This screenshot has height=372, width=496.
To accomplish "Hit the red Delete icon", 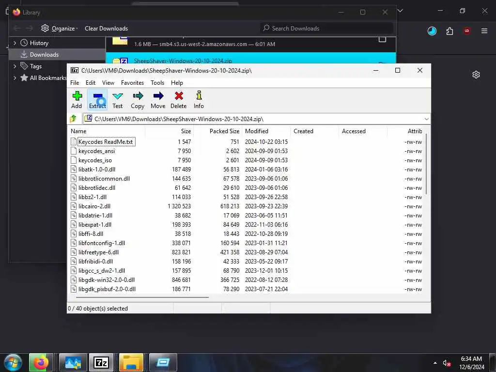I will point(179,100).
